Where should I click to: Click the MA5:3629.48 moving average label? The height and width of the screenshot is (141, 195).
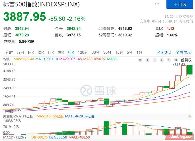tap(24, 59)
